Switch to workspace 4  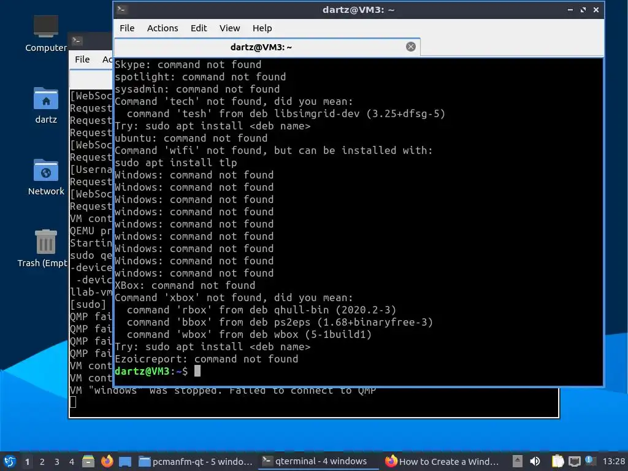(x=72, y=462)
